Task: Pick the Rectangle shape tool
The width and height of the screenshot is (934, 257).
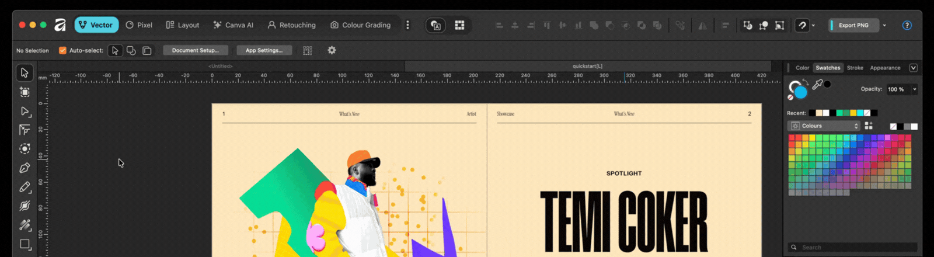Action: tap(25, 244)
